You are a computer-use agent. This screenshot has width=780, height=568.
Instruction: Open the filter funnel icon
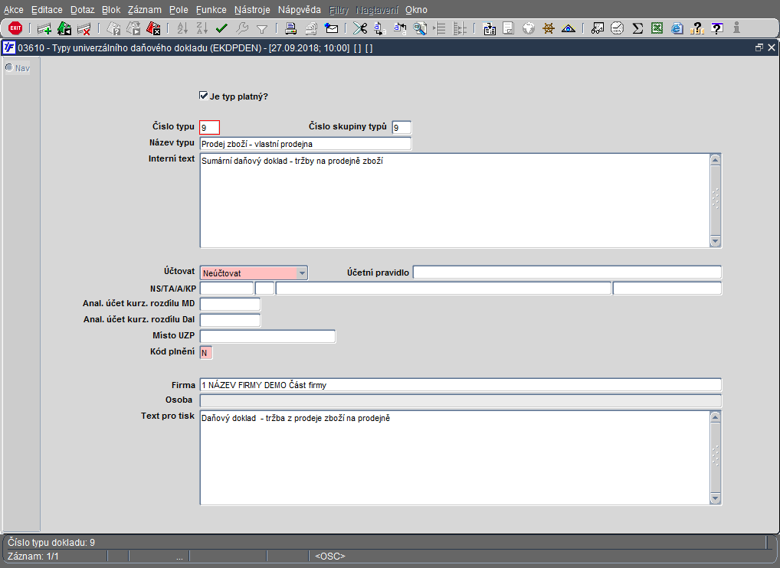pos(261,29)
